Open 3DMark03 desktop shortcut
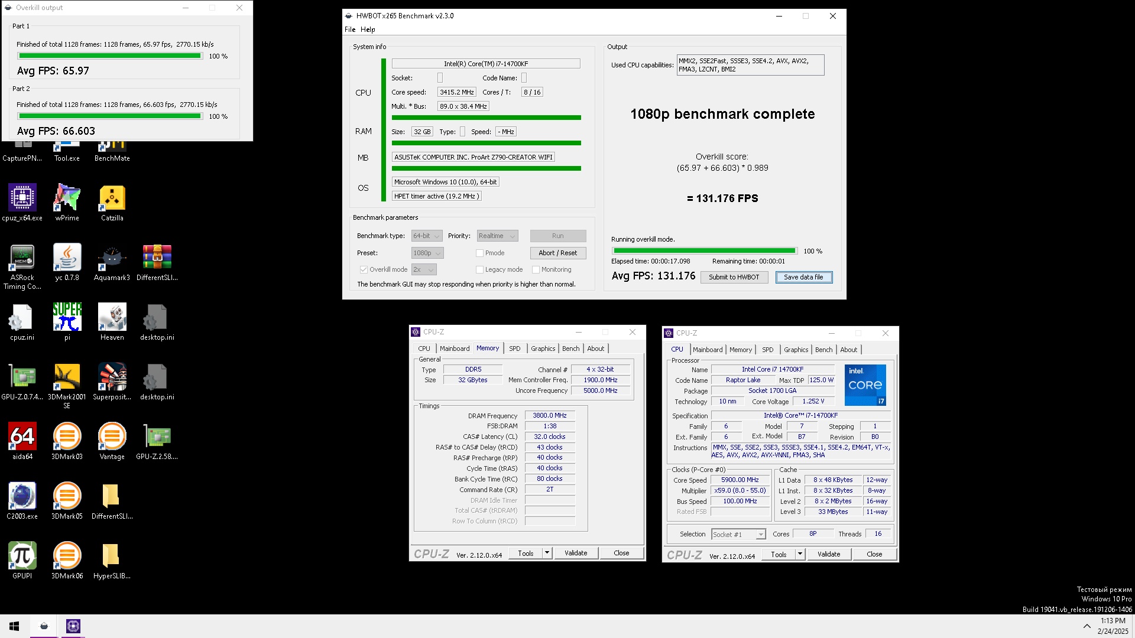The height and width of the screenshot is (638, 1135). (x=67, y=441)
